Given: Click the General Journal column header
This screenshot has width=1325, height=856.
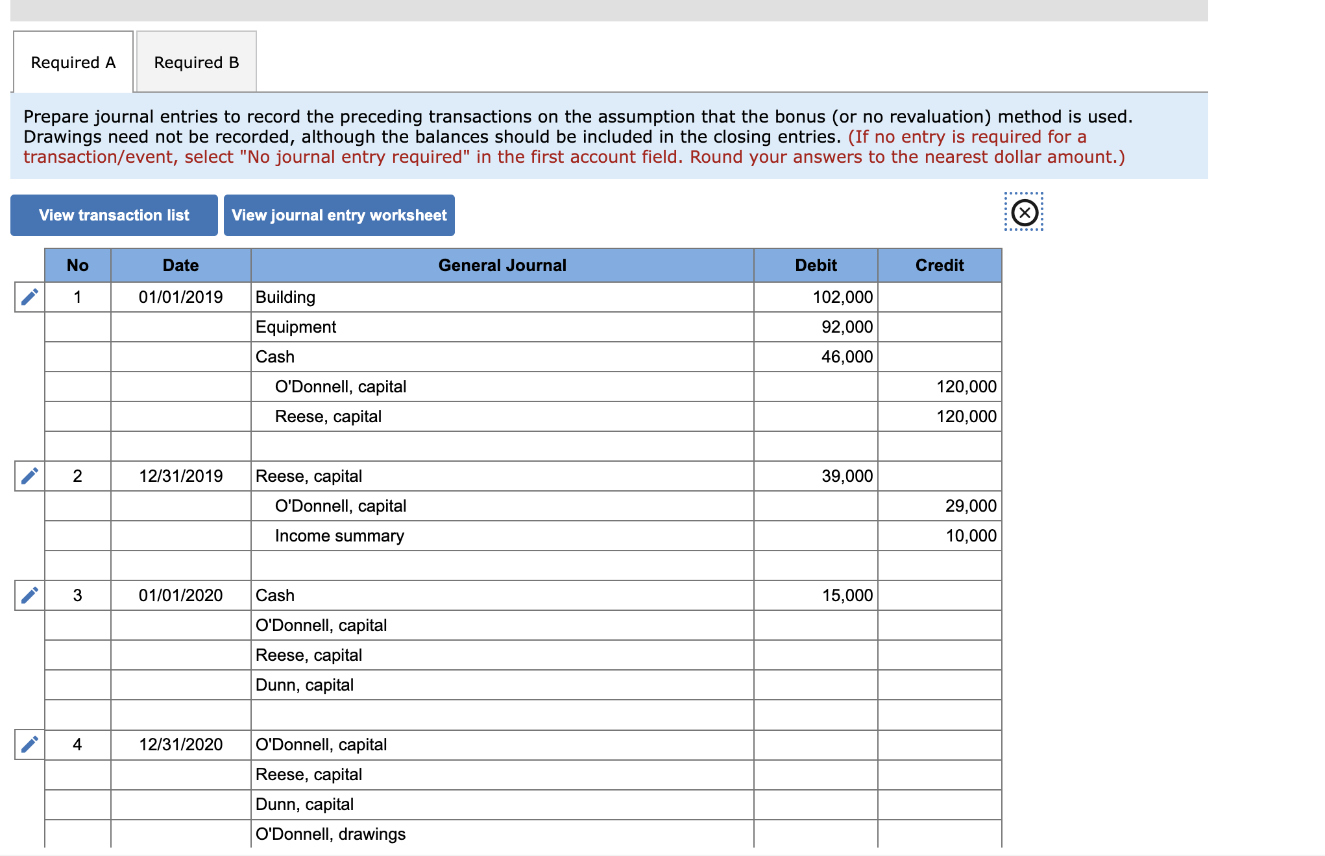Looking at the screenshot, I should click(x=502, y=265).
